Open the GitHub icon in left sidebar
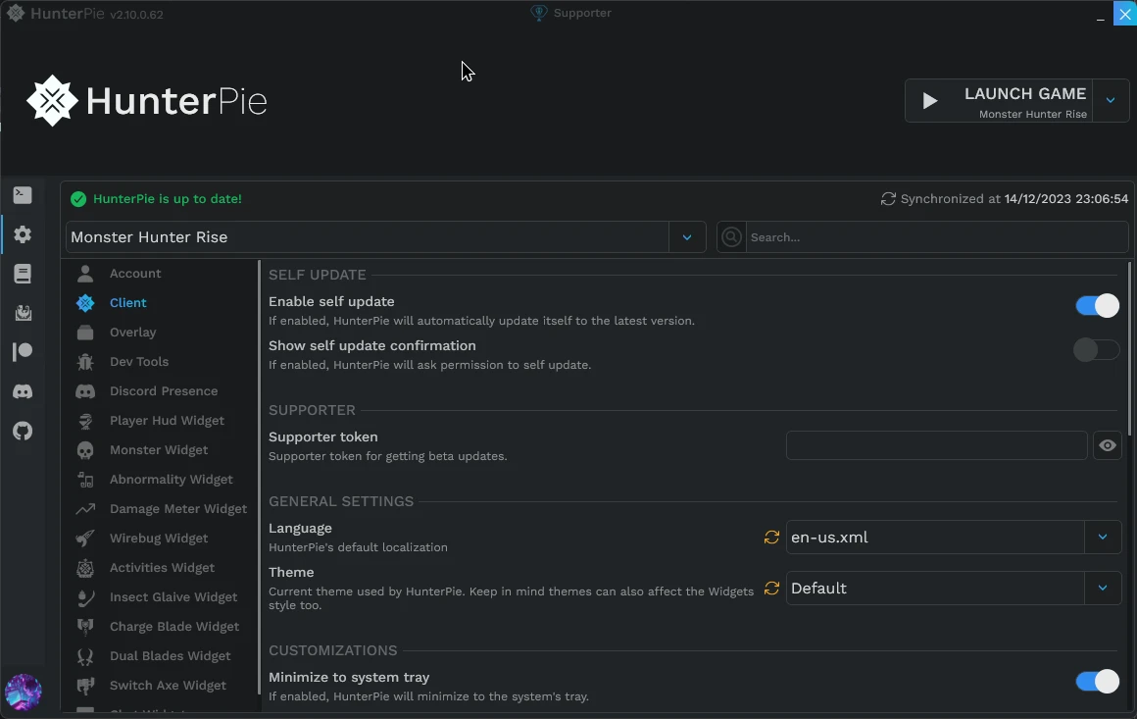 click(23, 431)
